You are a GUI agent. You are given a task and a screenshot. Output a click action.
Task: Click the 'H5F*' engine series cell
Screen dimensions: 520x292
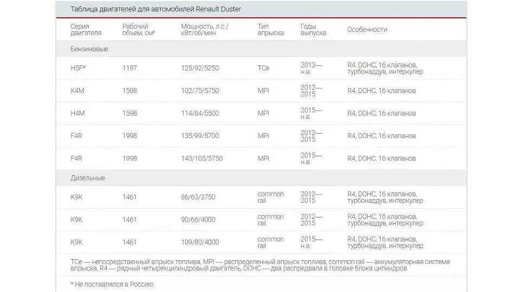(78, 68)
